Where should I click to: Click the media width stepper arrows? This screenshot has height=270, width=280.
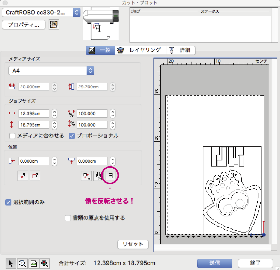54,87
